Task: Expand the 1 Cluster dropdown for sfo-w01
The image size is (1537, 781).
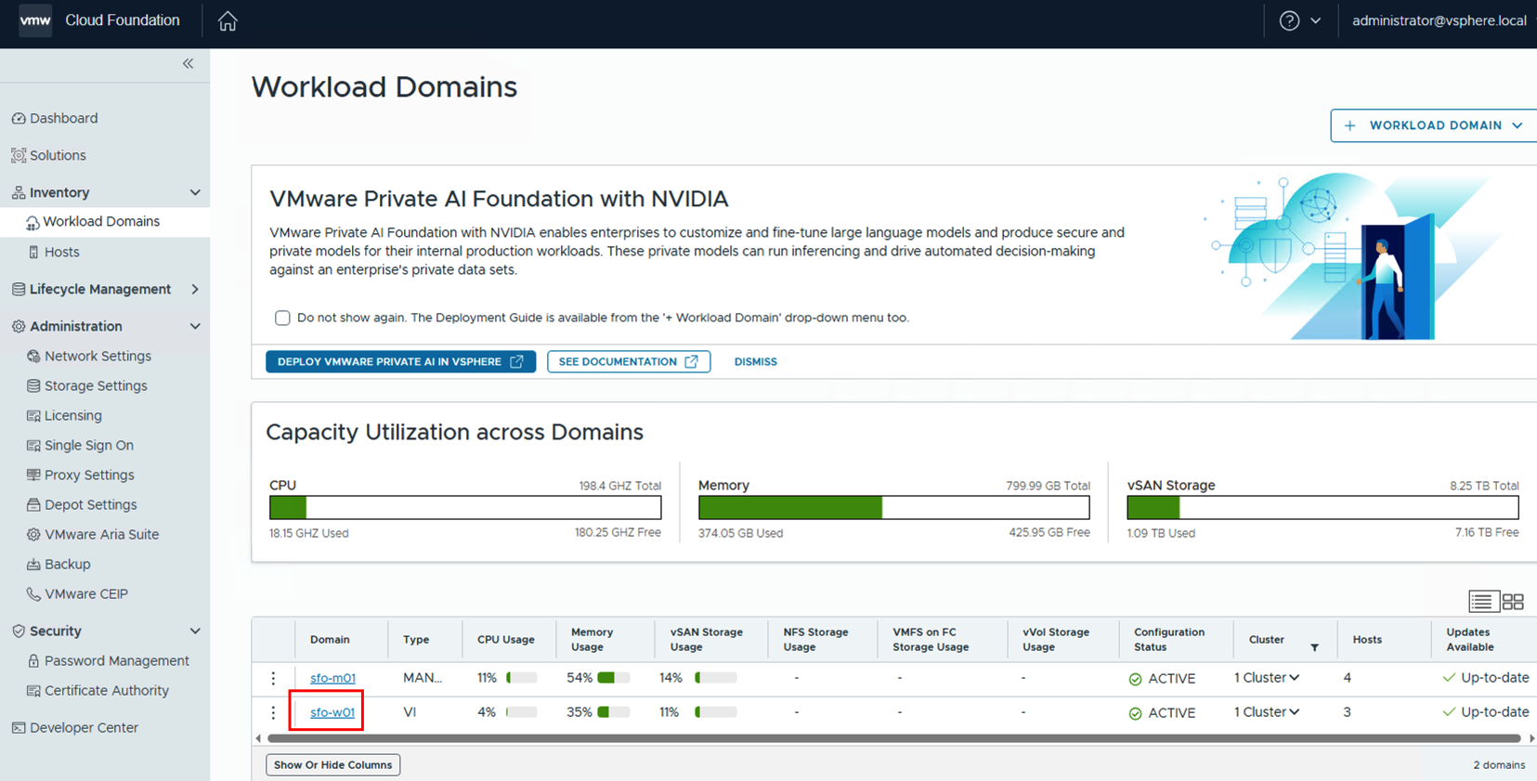Action: 1267,712
